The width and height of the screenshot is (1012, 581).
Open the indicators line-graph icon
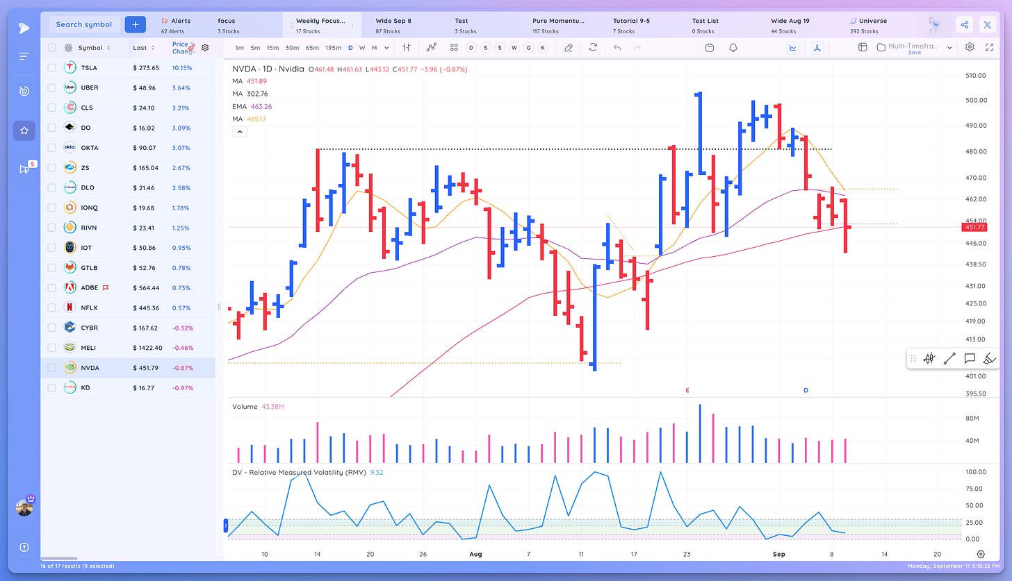[x=431, y=48]
